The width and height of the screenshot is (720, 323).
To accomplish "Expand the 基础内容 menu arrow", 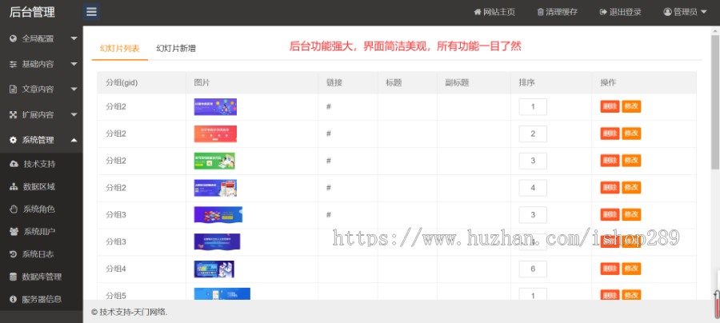I will pyautogui.click(x=74, y=64).
